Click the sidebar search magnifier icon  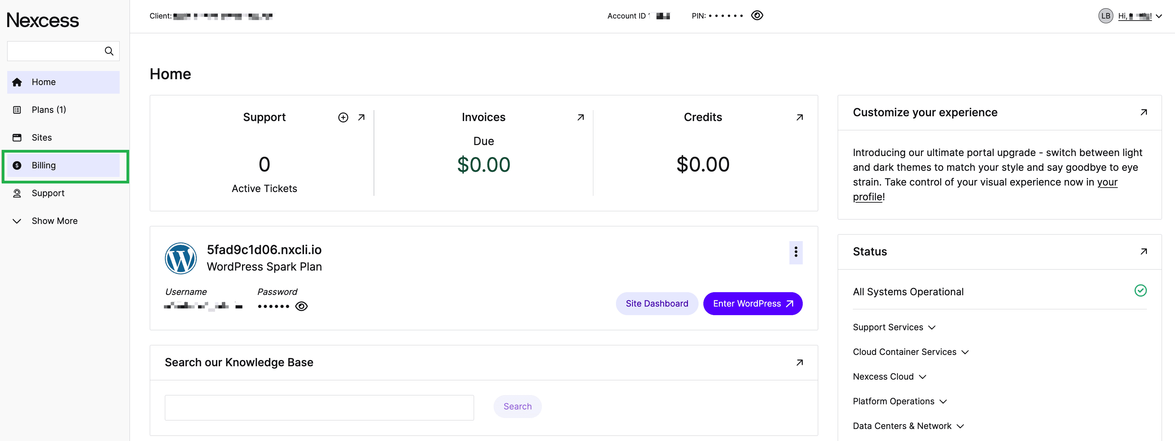coord(109,51)
